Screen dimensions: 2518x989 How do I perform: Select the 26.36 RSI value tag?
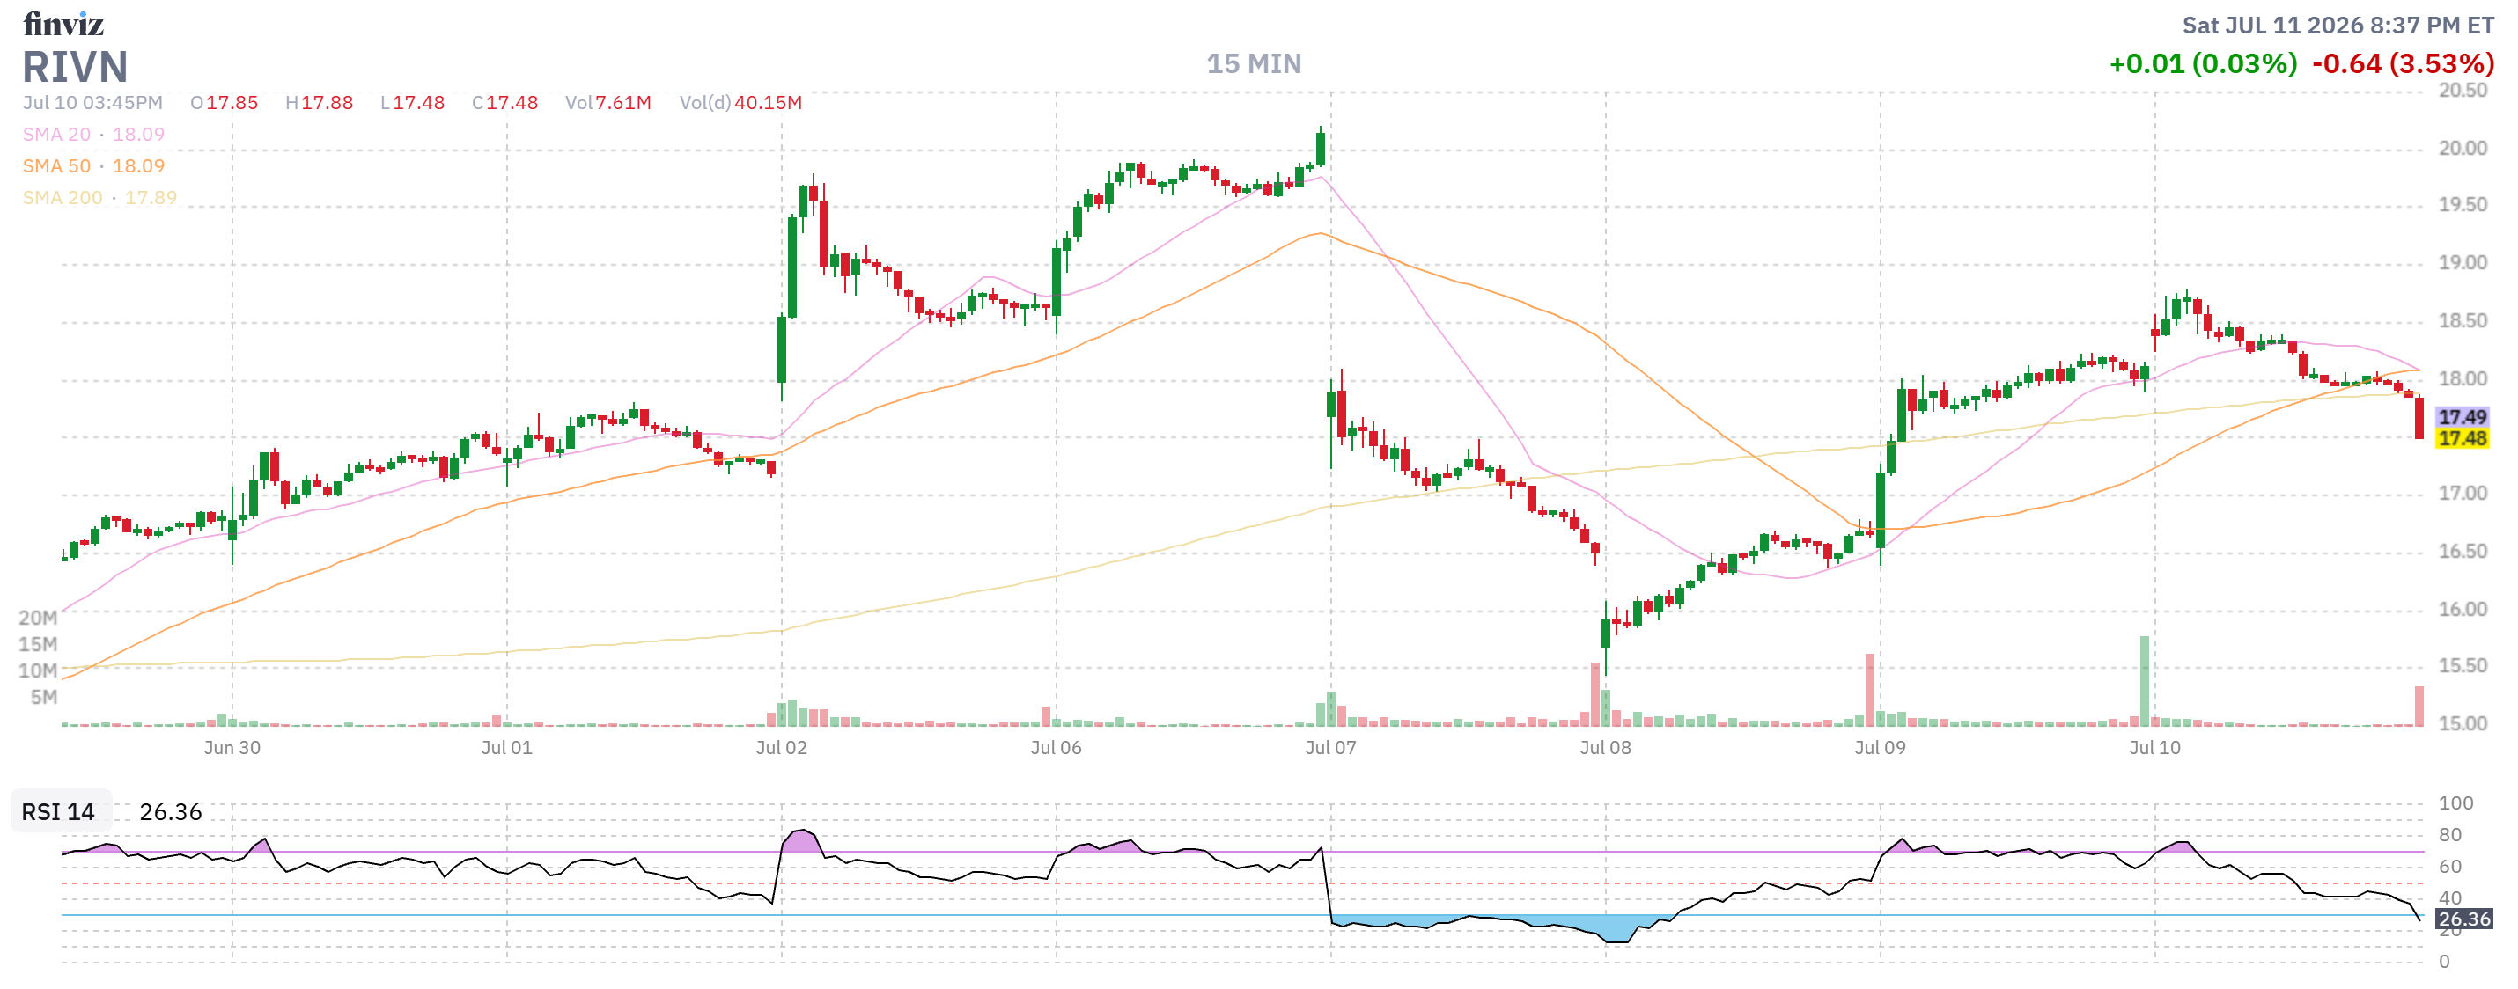2463,919
